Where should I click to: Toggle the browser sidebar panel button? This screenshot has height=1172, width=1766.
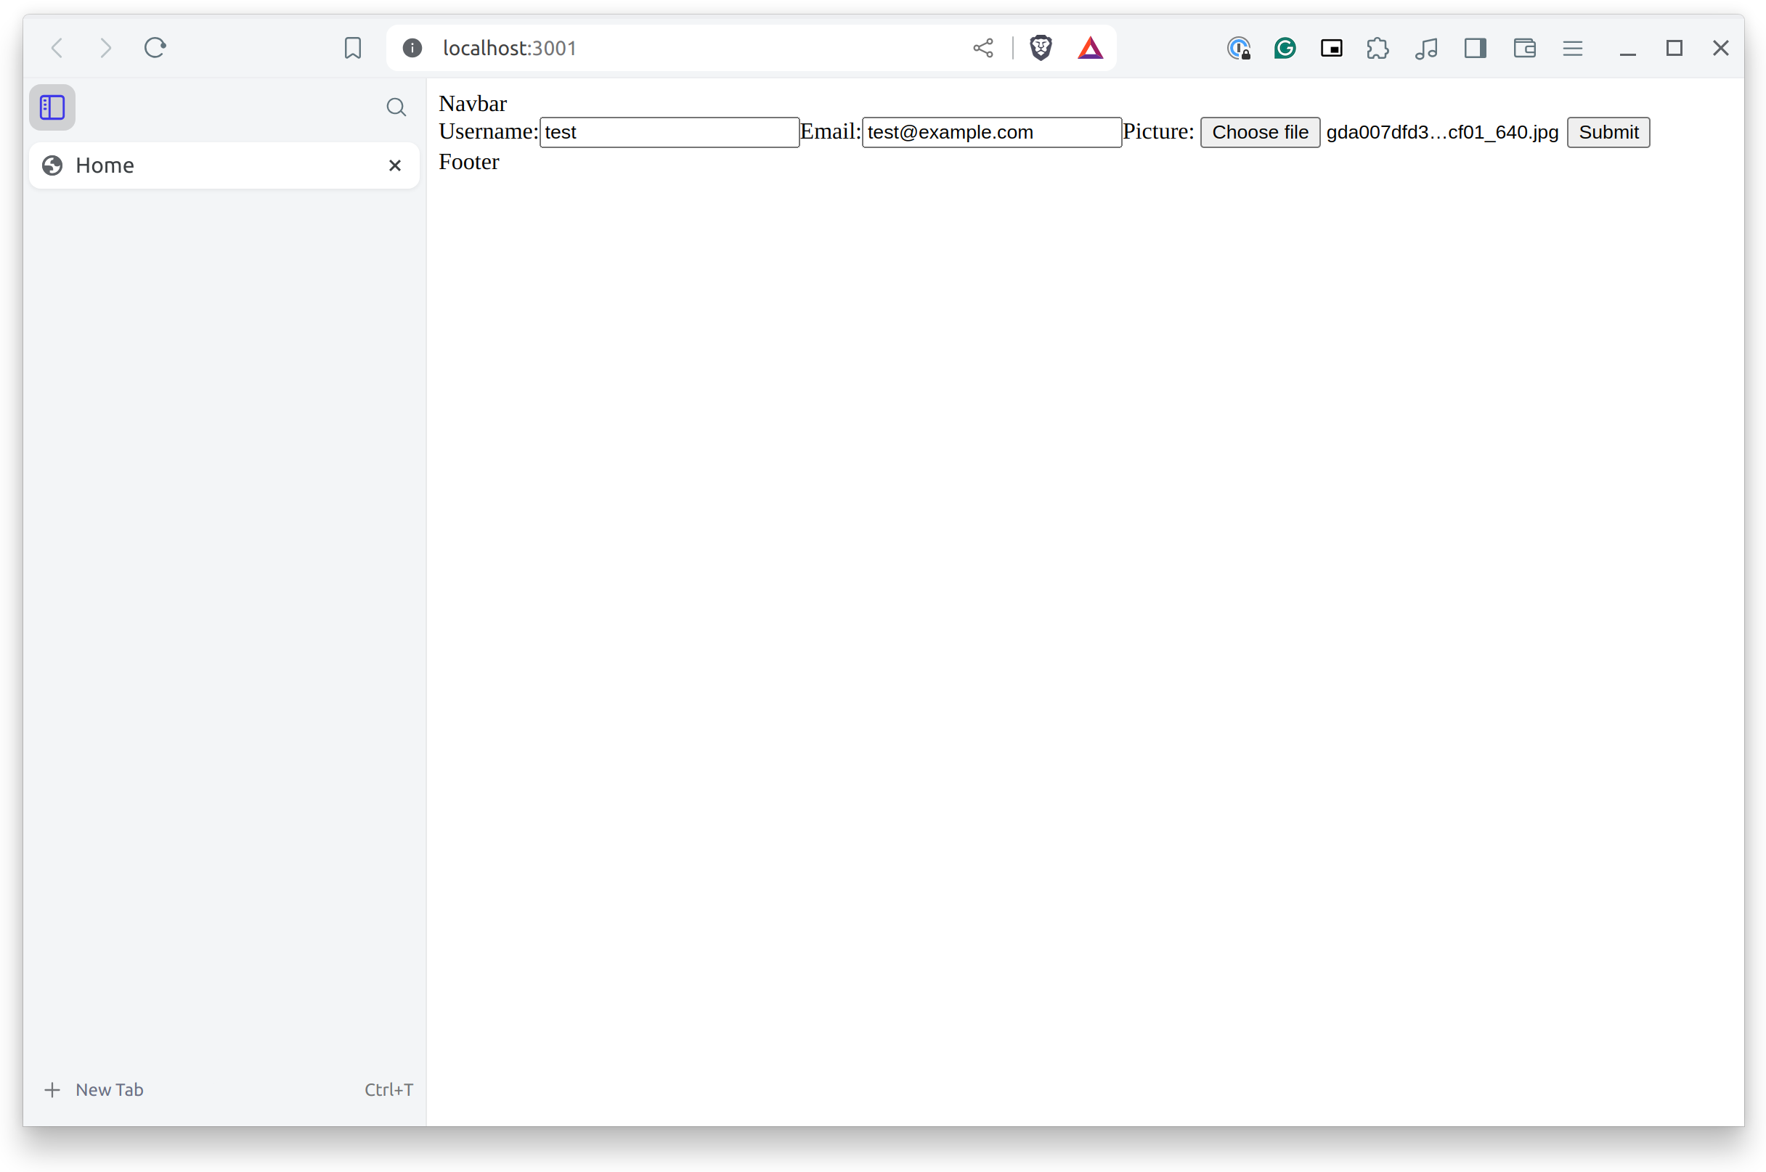click(1475, 48)
